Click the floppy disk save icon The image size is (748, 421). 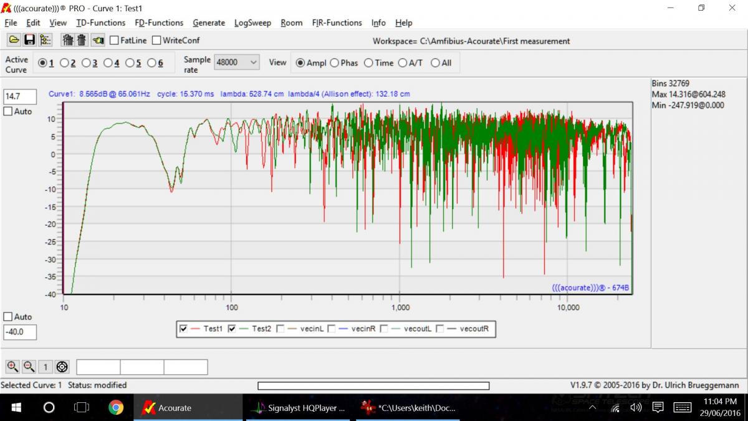(29, 40)
